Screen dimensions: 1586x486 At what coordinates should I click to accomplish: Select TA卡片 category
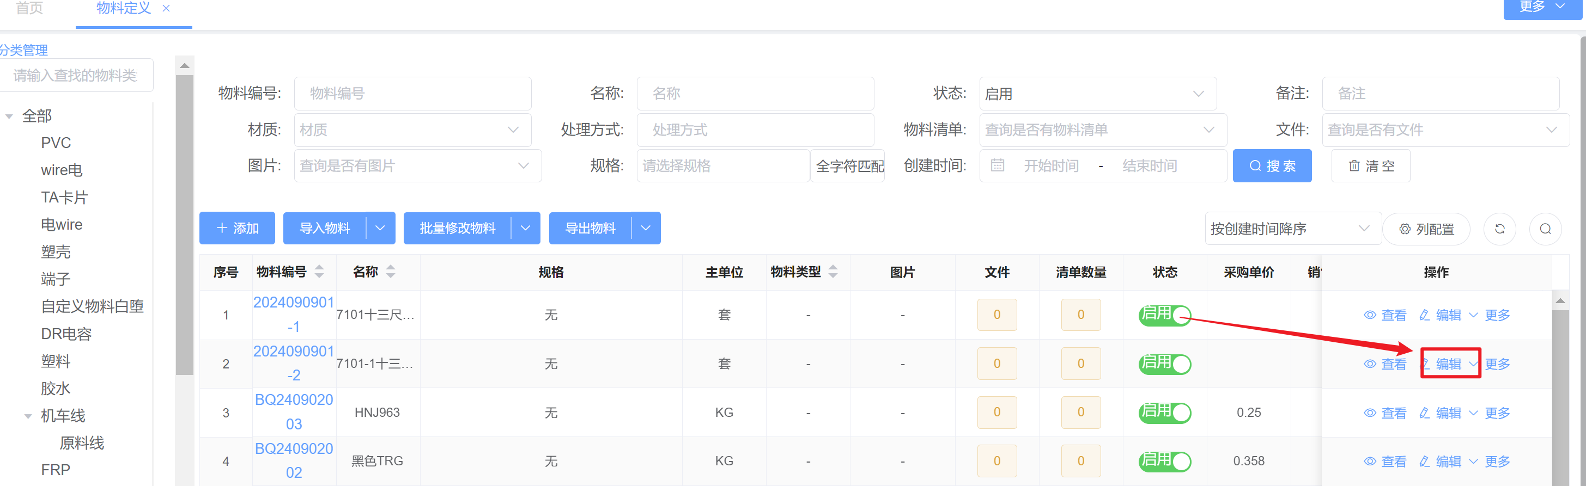point(65,198)
